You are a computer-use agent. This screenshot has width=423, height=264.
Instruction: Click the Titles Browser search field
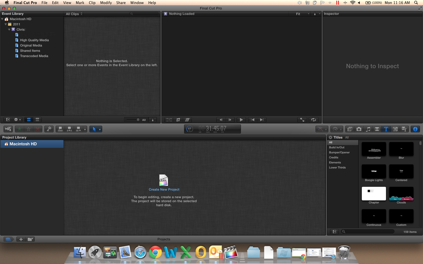pos(368,232)
